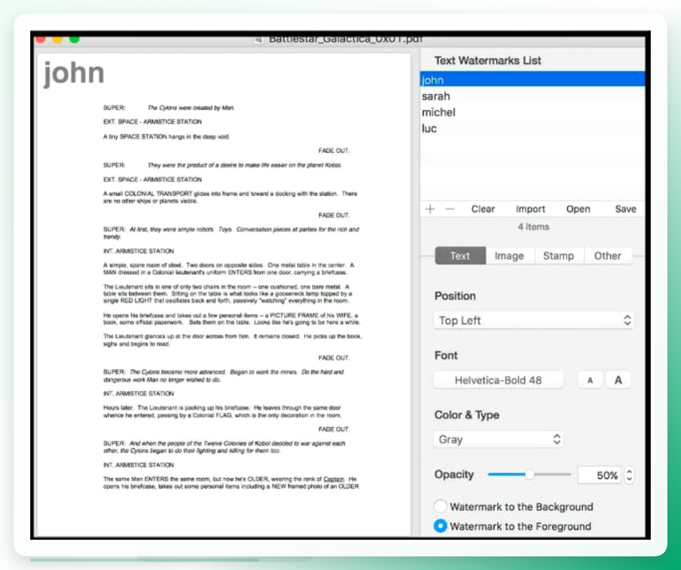Click the 50% opacity value field
Screen dimensions: 681x570
click(599, 475)
